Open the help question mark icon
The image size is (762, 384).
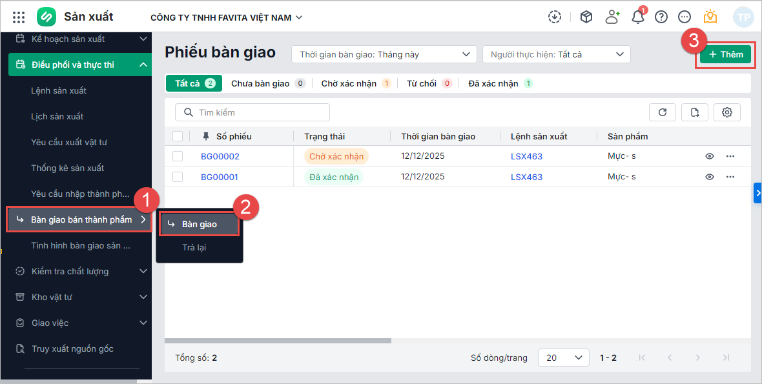pos(661,17)
